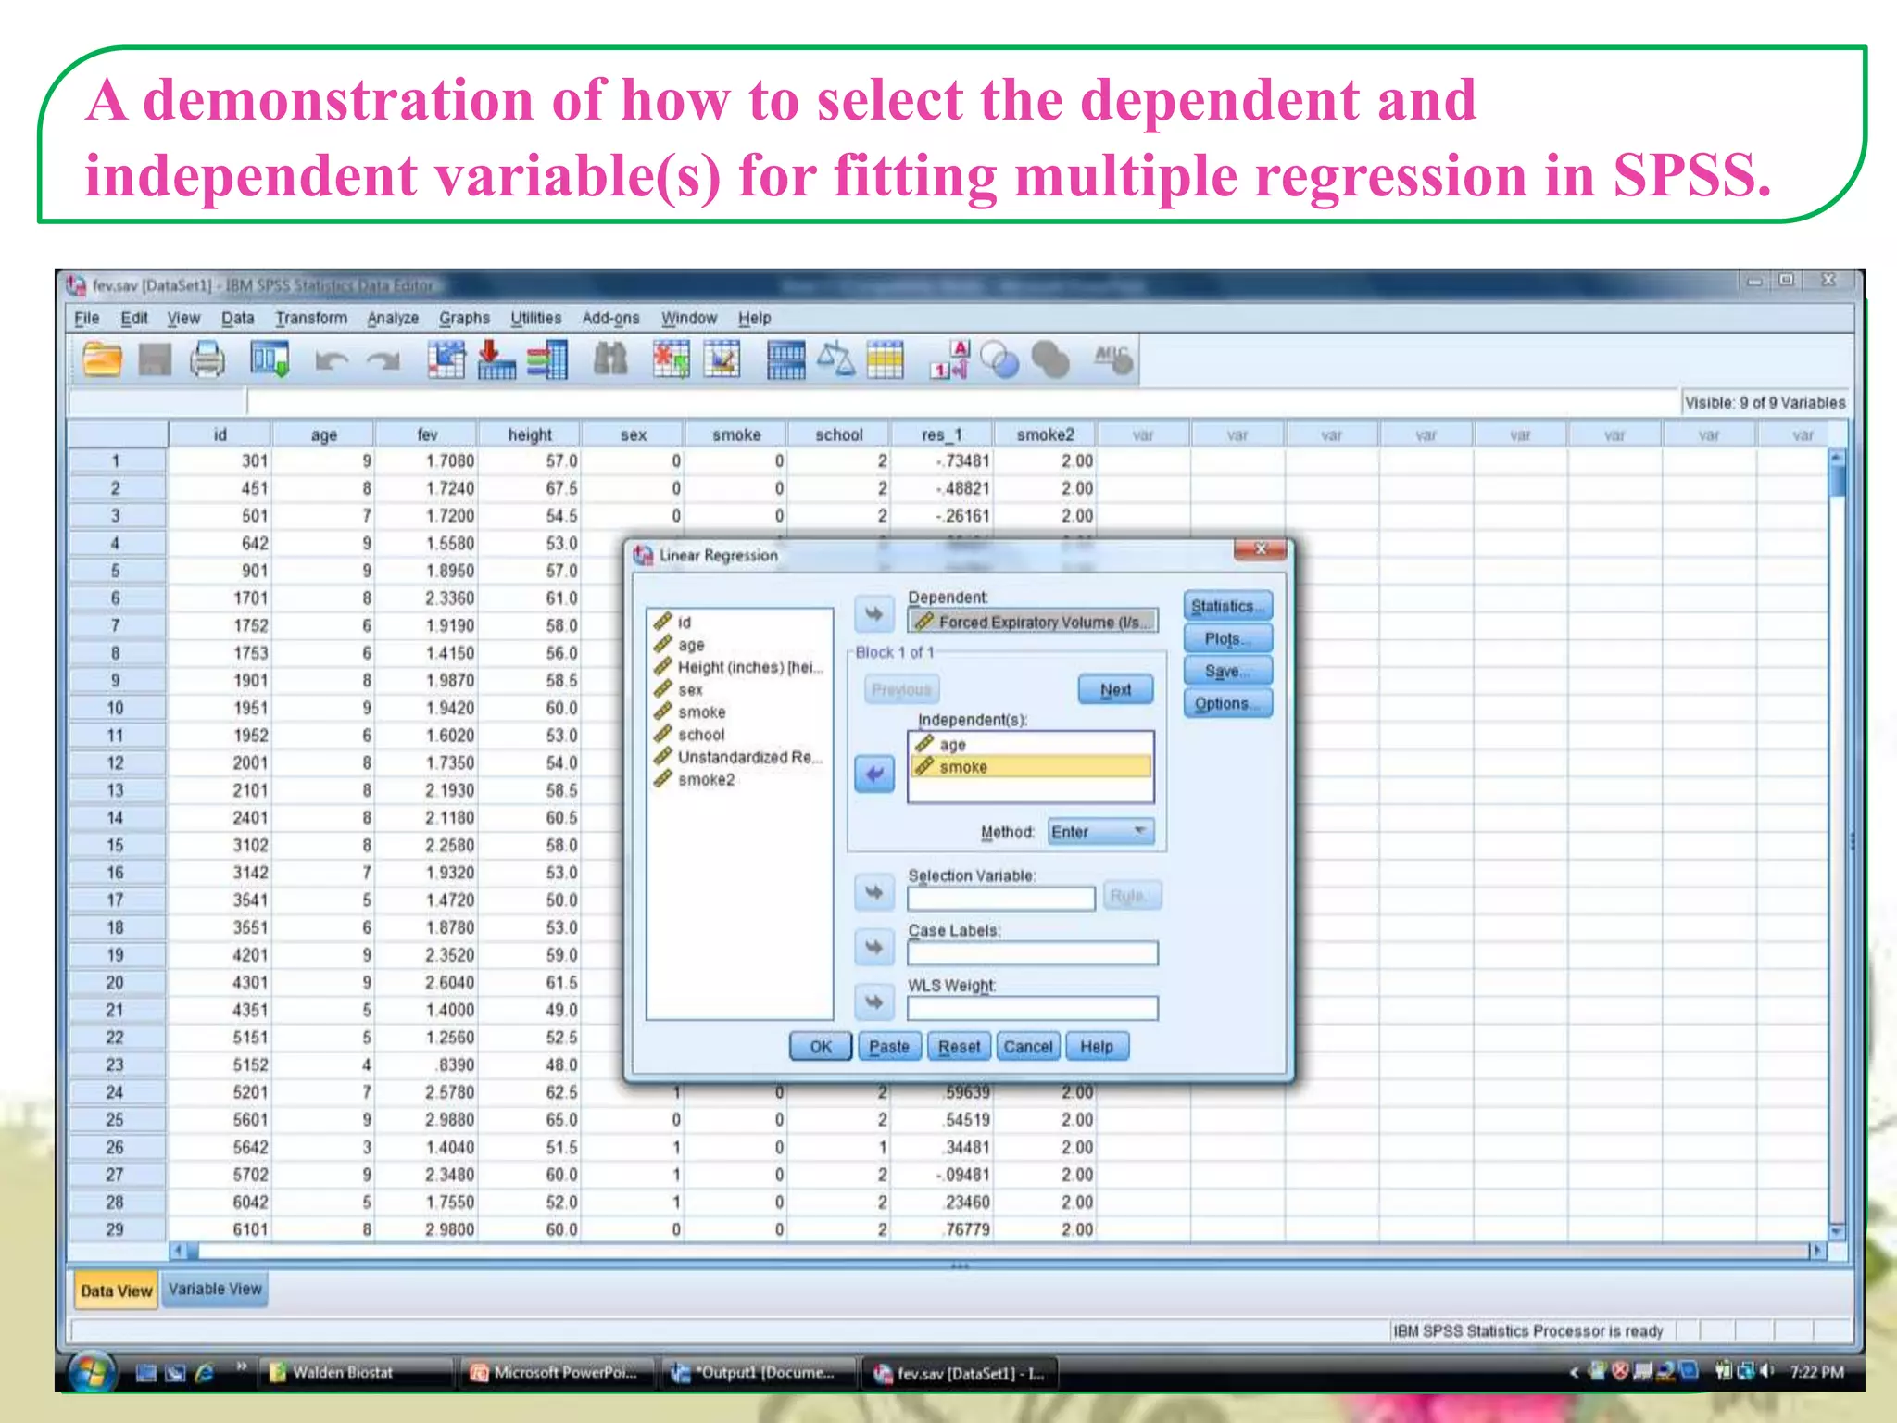Image resolution: width=1897 pixels, height=1423 pixels.
Task: Click the Statistics button in Linear Regression
Action: pos(1228,606)
